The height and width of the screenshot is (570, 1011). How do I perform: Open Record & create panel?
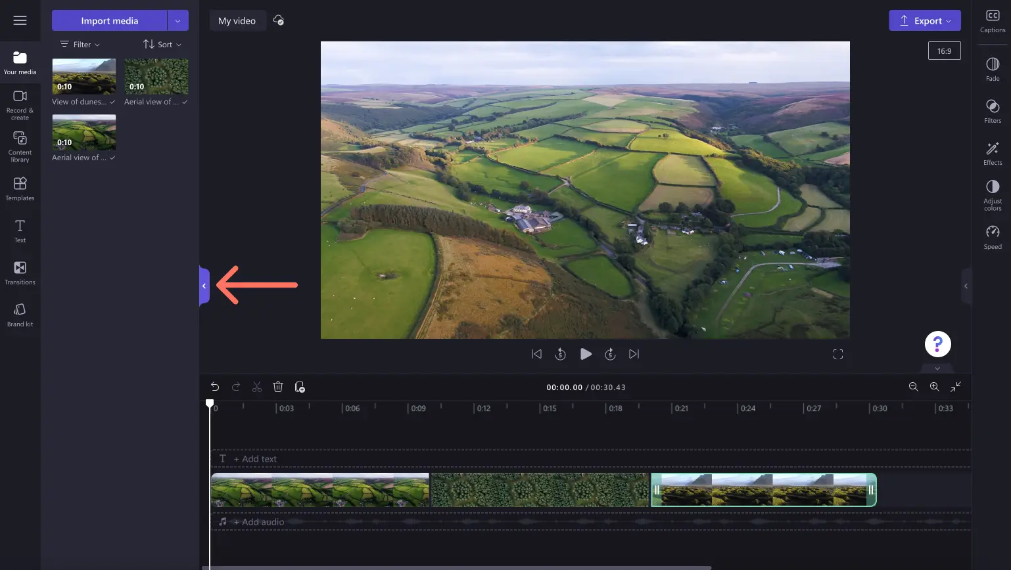[20, 105]
